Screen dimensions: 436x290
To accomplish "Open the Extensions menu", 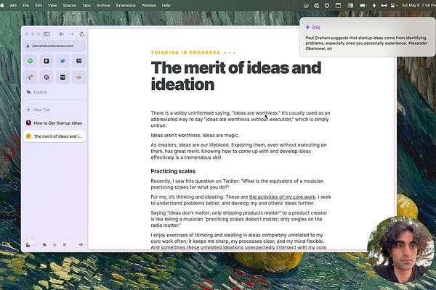I will (x=126, y=5).
